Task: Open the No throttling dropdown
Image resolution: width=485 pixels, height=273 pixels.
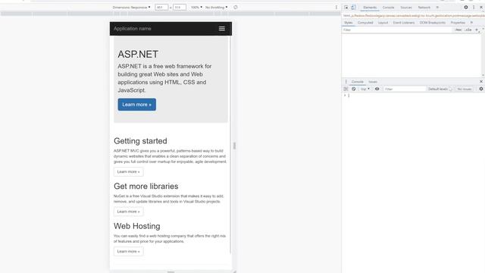Action: coord(216,7)
